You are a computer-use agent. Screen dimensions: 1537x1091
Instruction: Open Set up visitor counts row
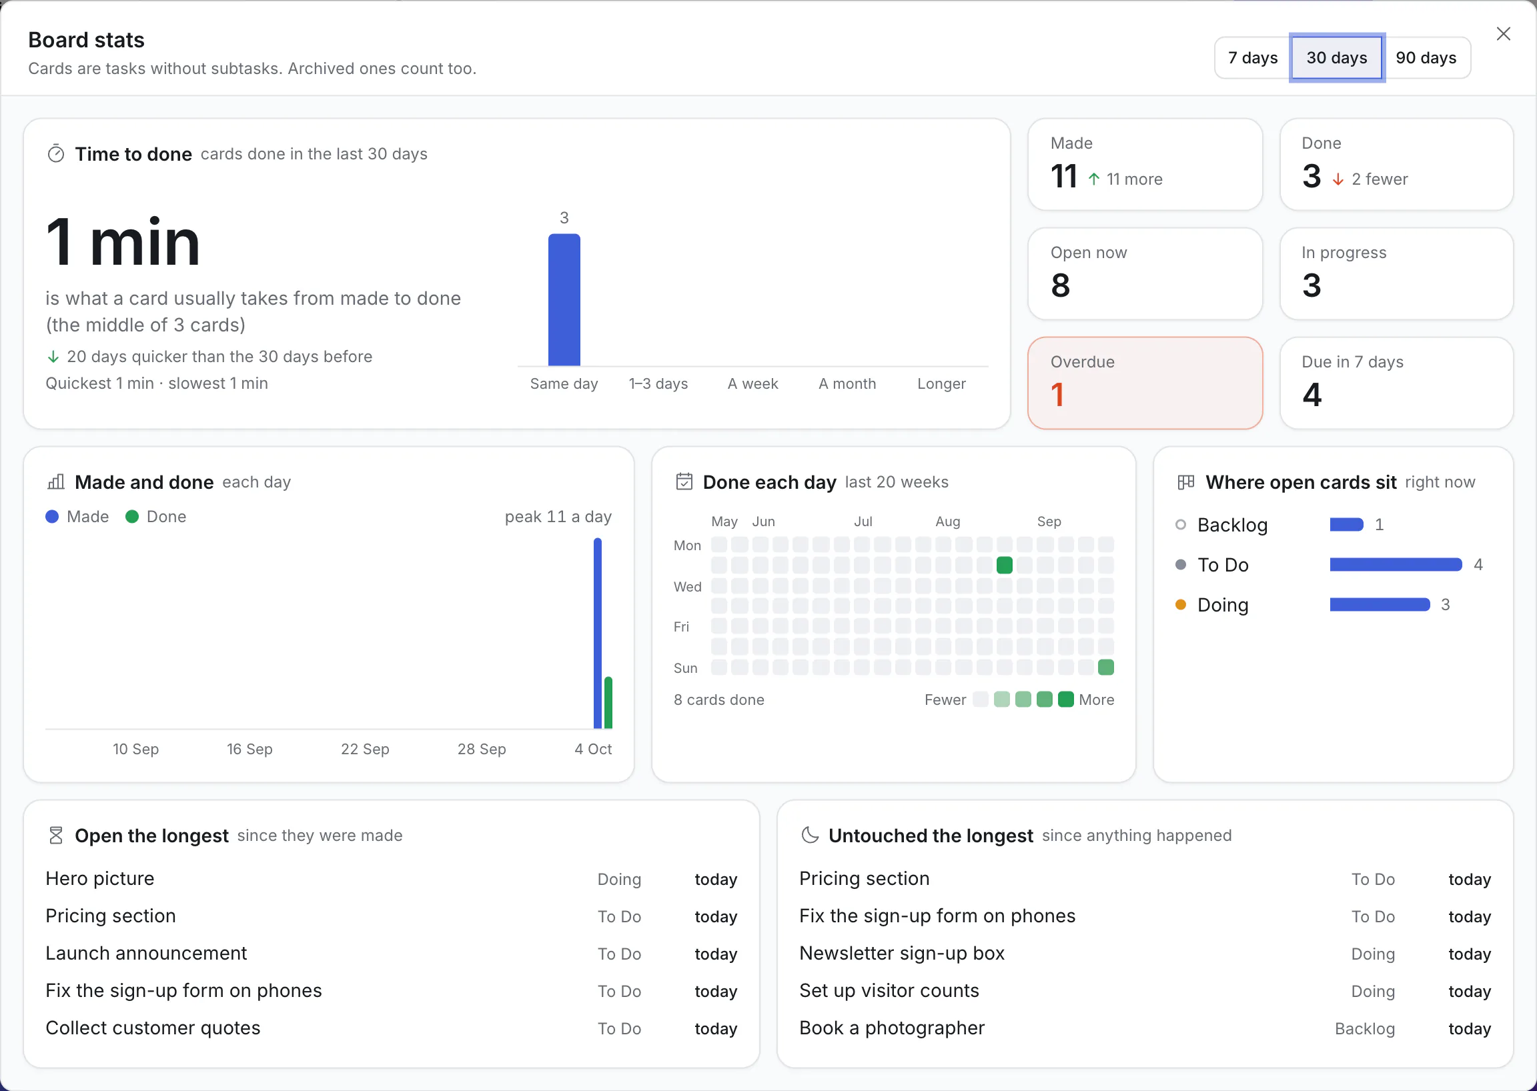point(1145,991)
